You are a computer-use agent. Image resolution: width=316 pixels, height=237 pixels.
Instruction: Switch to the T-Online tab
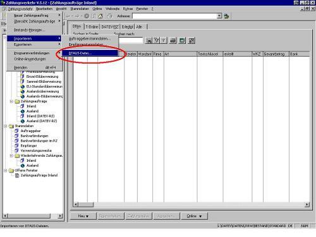(92, 27)
